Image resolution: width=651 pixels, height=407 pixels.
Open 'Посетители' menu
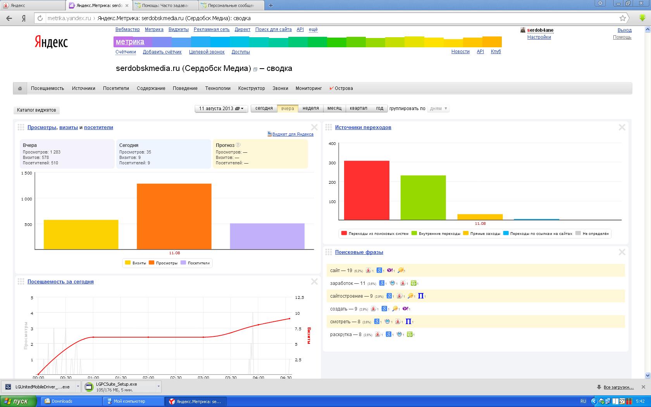[x=116, y=88]
